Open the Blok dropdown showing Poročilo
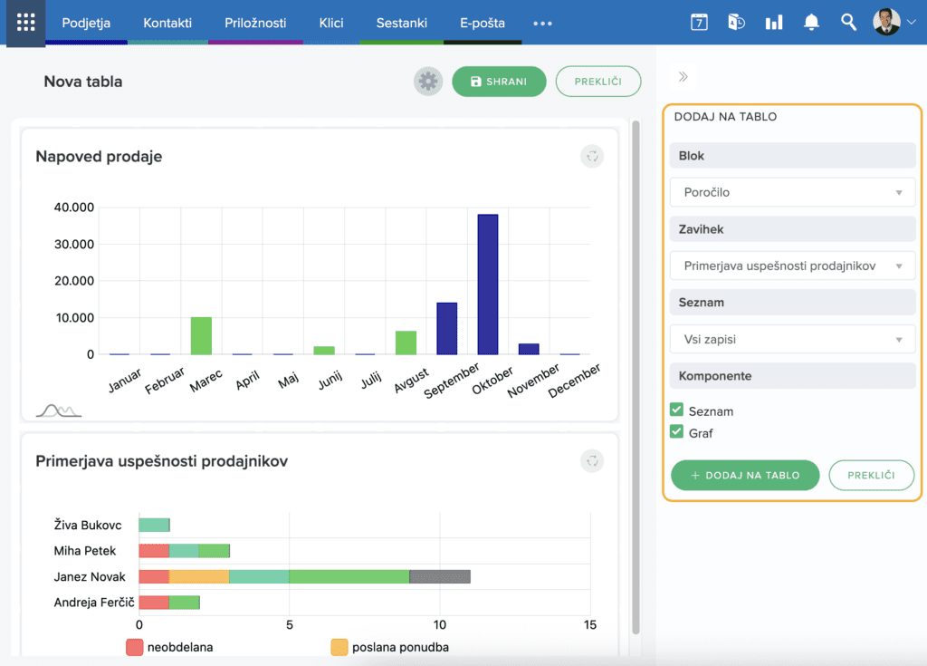The image size is (927, 666). (x=793, y=192)
